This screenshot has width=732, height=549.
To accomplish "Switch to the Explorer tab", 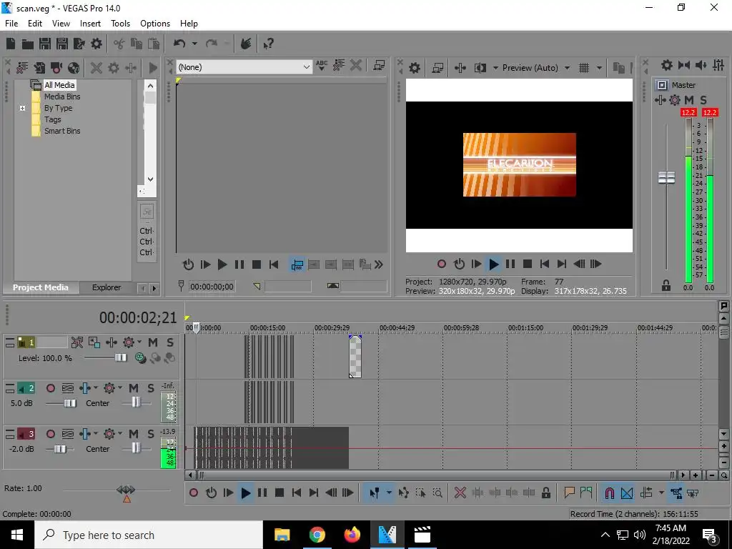I will pyautogui.click(x=107, y=287).
